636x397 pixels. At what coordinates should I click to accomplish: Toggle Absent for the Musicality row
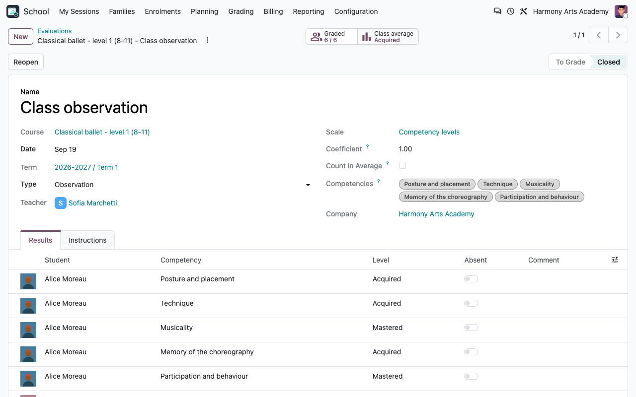(471, 328)
